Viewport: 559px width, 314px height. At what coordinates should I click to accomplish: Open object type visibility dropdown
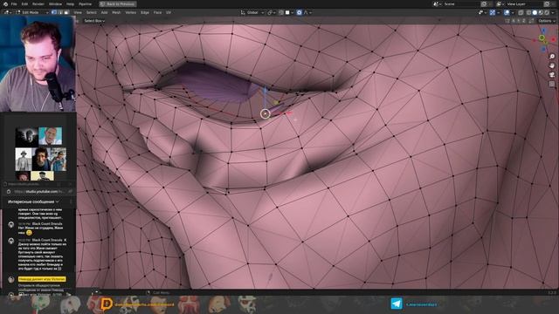coord(482,12)
